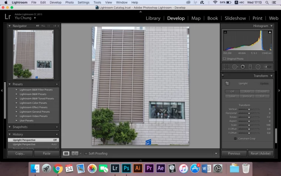Screen dimensions: 281x176
Task: Open Google Chrome from the Dock
Action: tap(58, 169)
